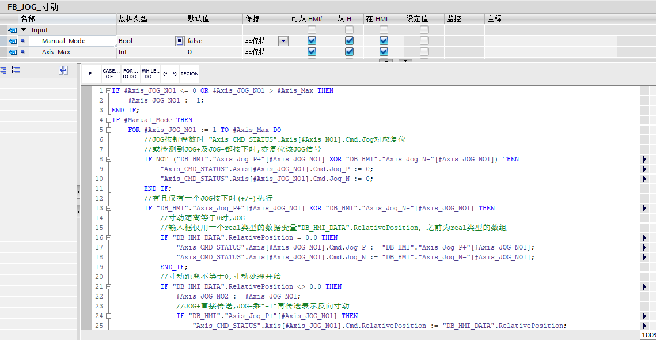This screenshot has height=340, width=656.
Task: Collapse the IF NOT block at line 8
Action: tap(108, 159)
